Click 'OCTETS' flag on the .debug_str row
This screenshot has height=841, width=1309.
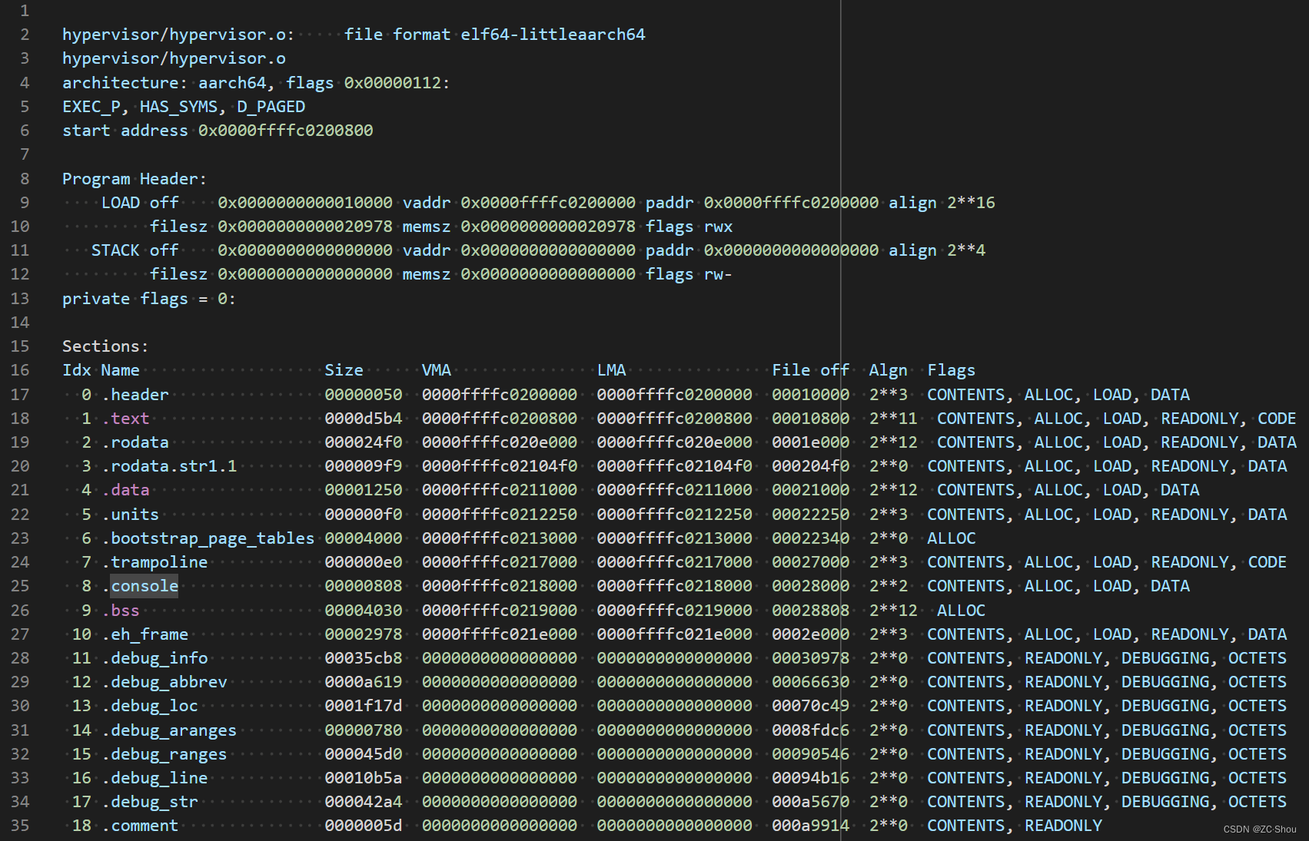[1257, 801]
